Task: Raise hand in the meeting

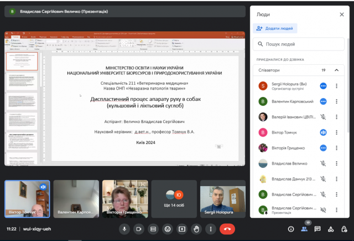Action: 196,229
